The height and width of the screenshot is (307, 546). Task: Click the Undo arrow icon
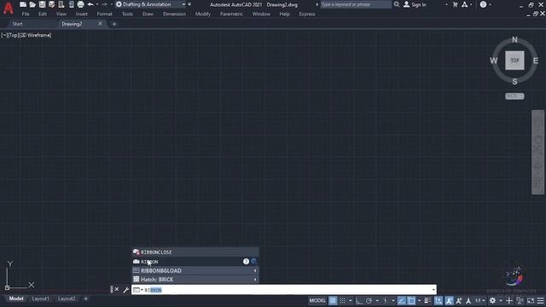[90, 4]
